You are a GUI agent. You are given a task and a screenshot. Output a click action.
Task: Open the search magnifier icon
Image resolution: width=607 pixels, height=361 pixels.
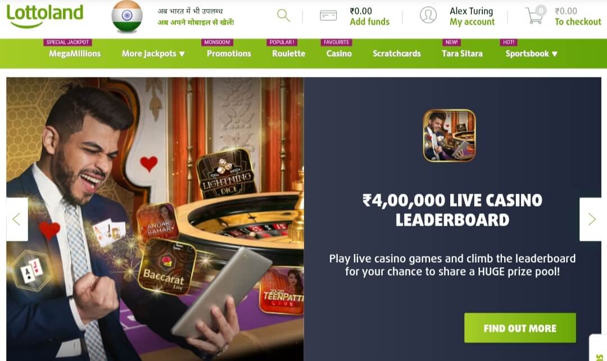pos(284,16)
